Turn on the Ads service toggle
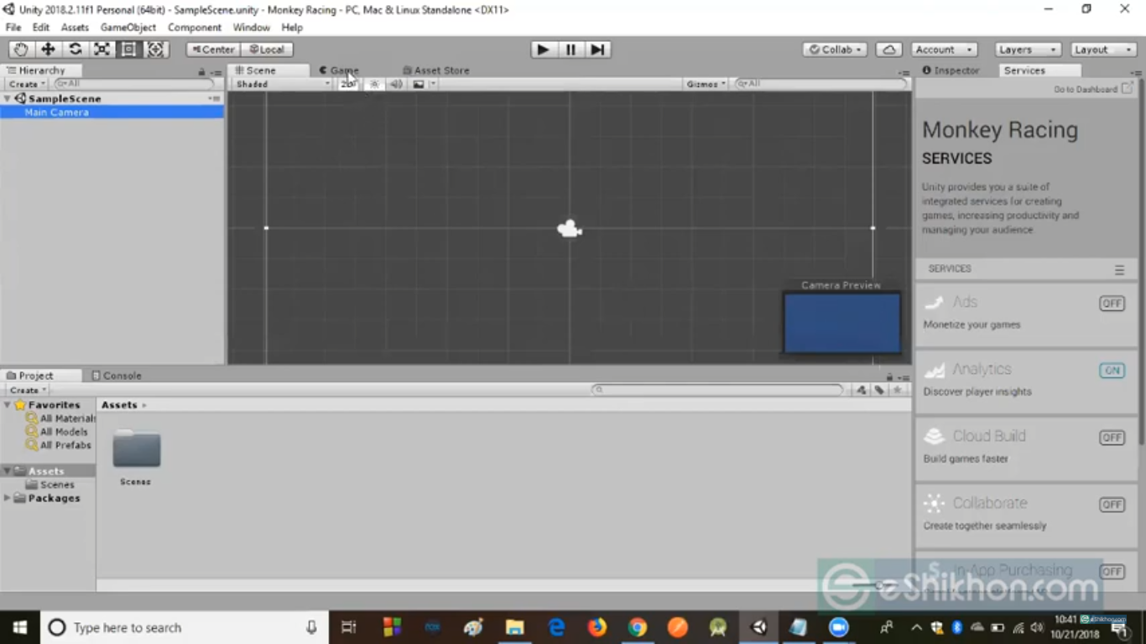The width and height of the screenshot is (1146, 644). (1112, 304)
